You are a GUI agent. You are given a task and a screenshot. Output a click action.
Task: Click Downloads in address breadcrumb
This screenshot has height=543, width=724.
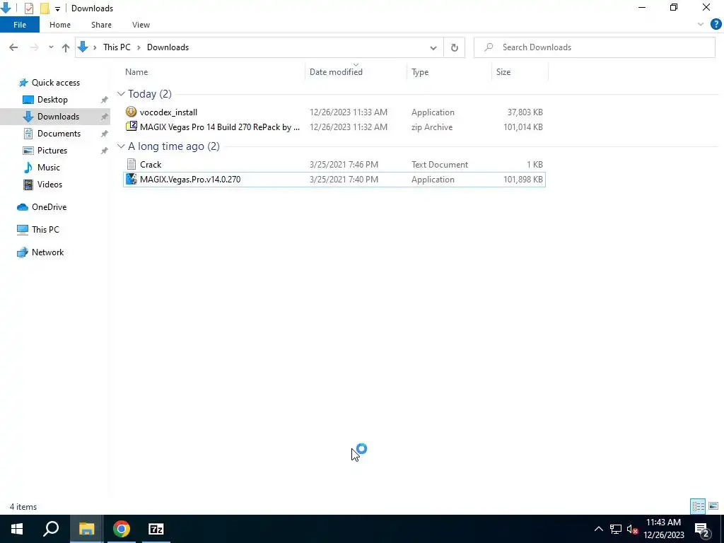168,47
